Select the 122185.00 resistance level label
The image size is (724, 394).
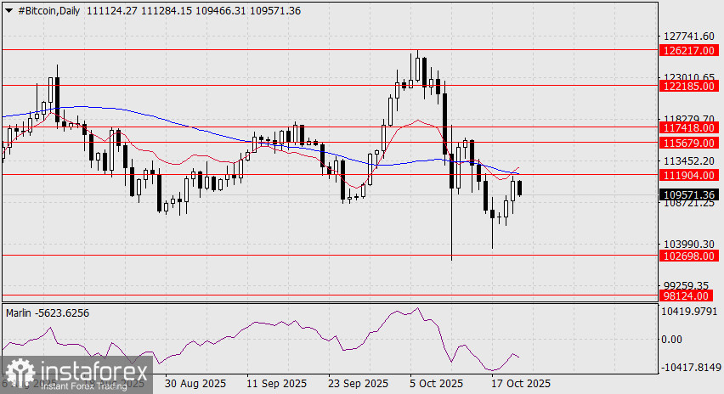click(x=688, y=87)
